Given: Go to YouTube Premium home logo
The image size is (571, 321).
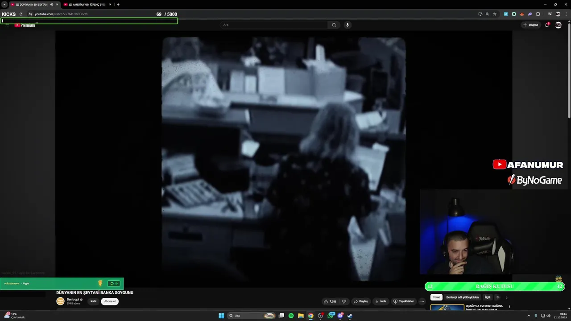Looking at the screenshot, I should [x=25, y=25].
